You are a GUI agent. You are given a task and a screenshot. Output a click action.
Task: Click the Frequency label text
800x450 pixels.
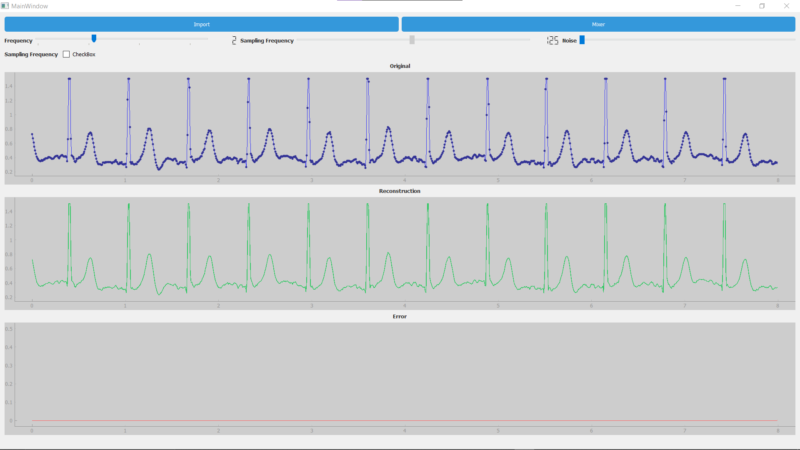click(18, 40)
